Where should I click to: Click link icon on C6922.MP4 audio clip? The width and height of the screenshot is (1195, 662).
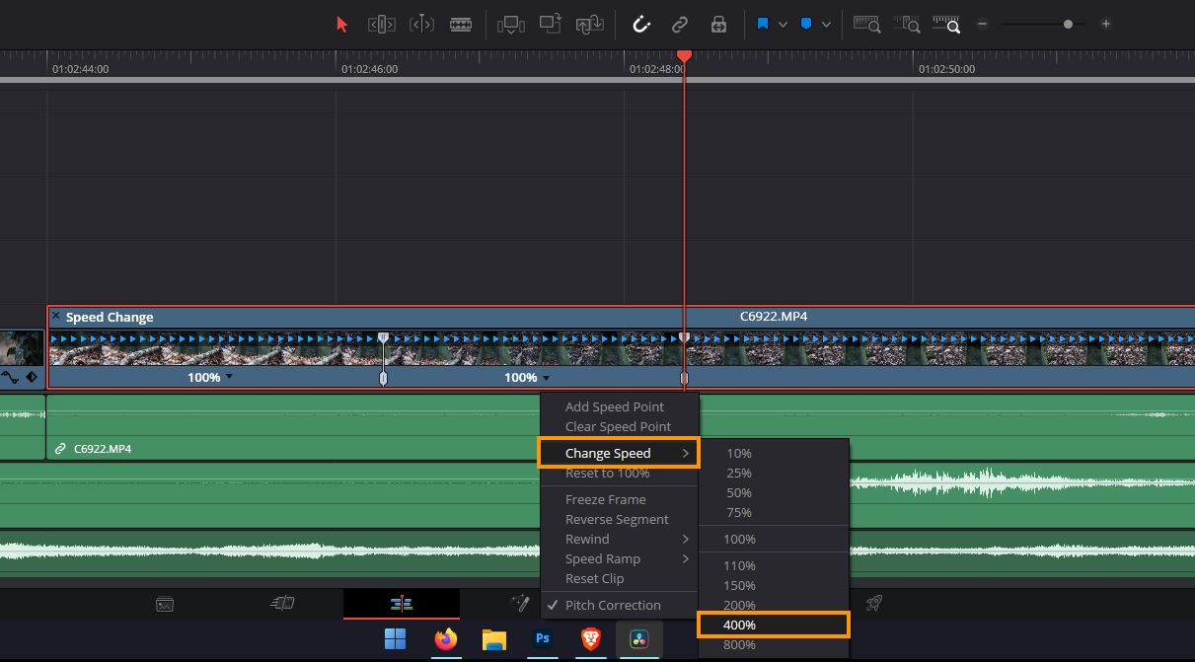click(61, 448)
